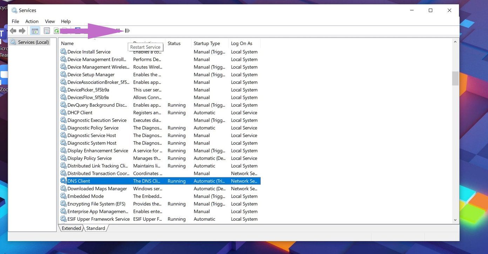Select Downloaded Maps Manager service
Viewport: 488px width, 254px height.
160,189
